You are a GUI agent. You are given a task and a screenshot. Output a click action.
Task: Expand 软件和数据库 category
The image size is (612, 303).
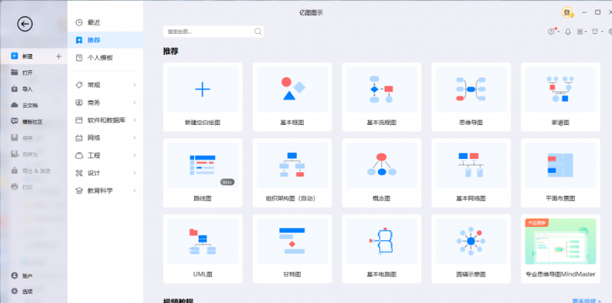click(105, 120)
